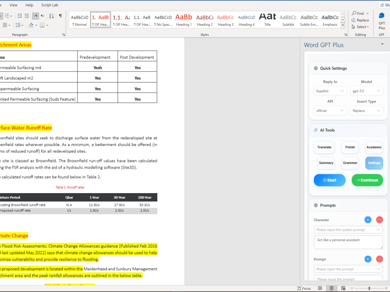Apply paragraph shading fill color
390x292 pixels.
31,25
